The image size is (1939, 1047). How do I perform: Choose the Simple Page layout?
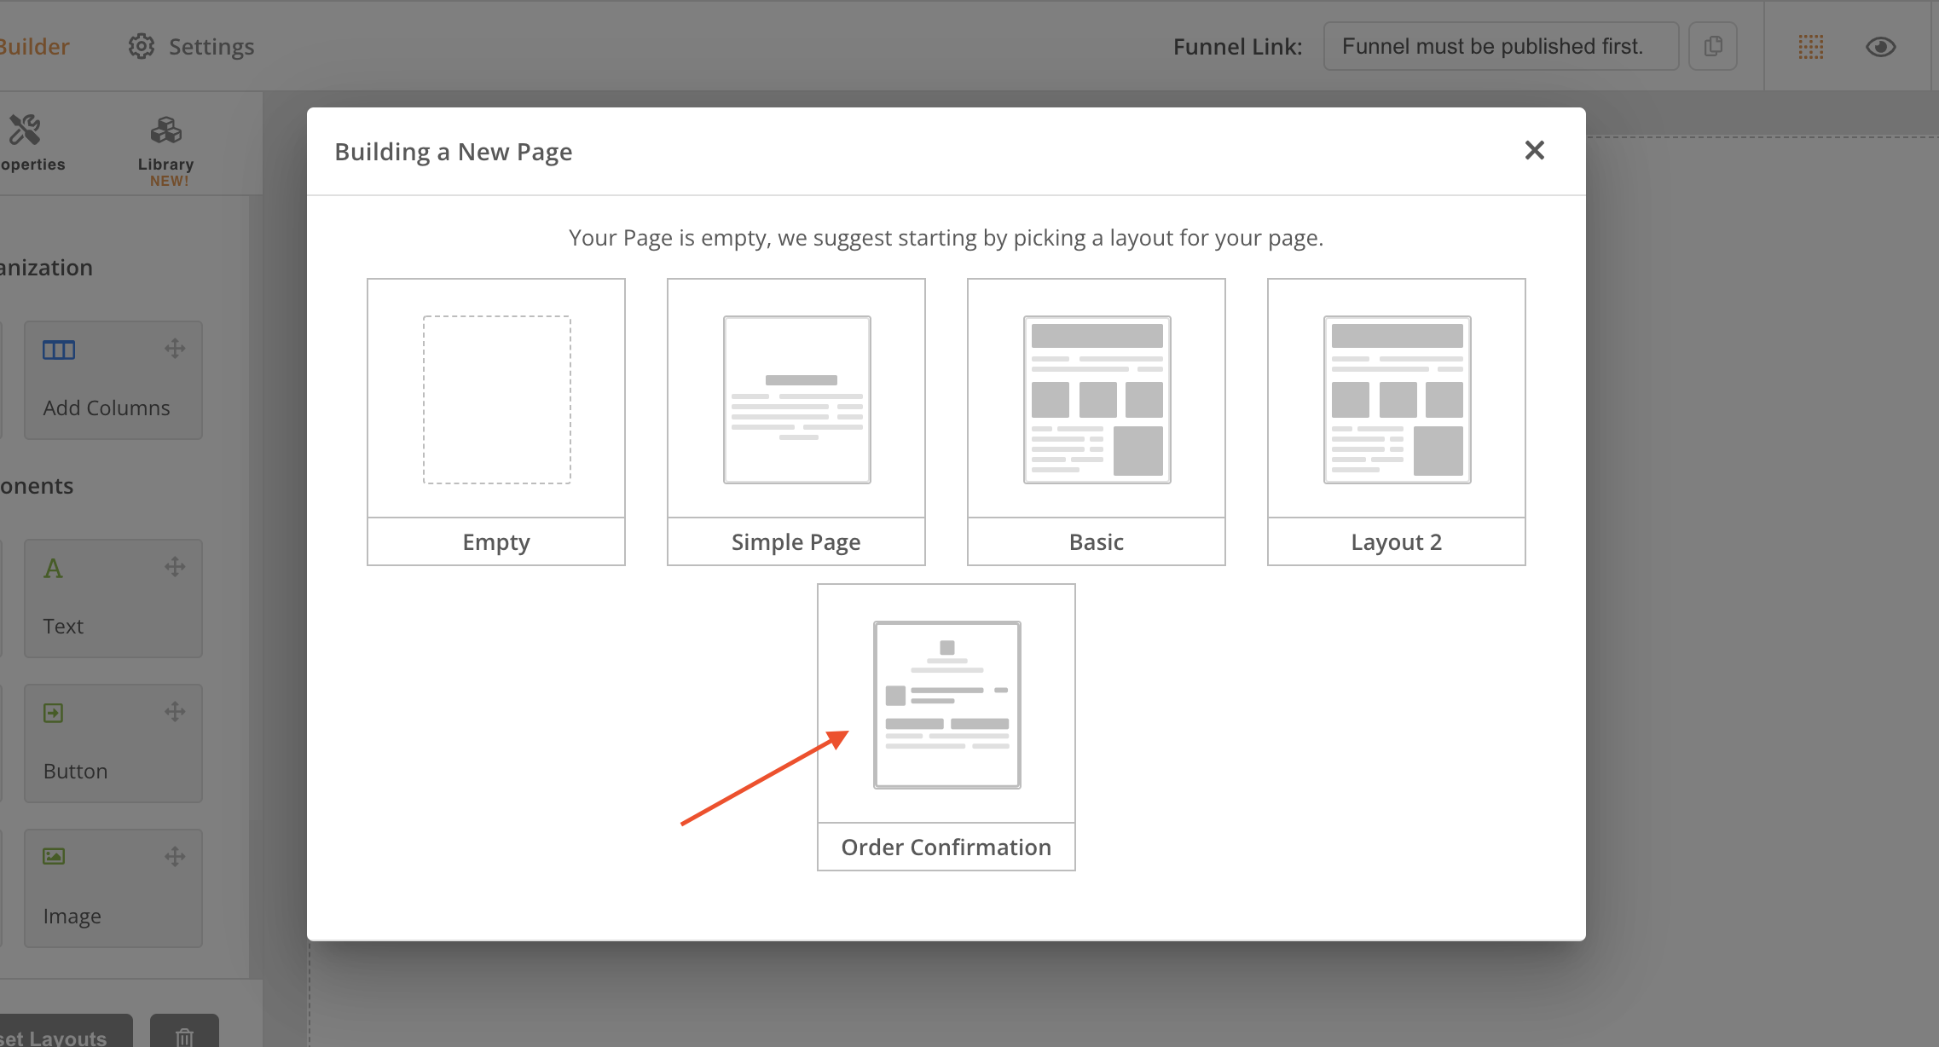point(796,399)
